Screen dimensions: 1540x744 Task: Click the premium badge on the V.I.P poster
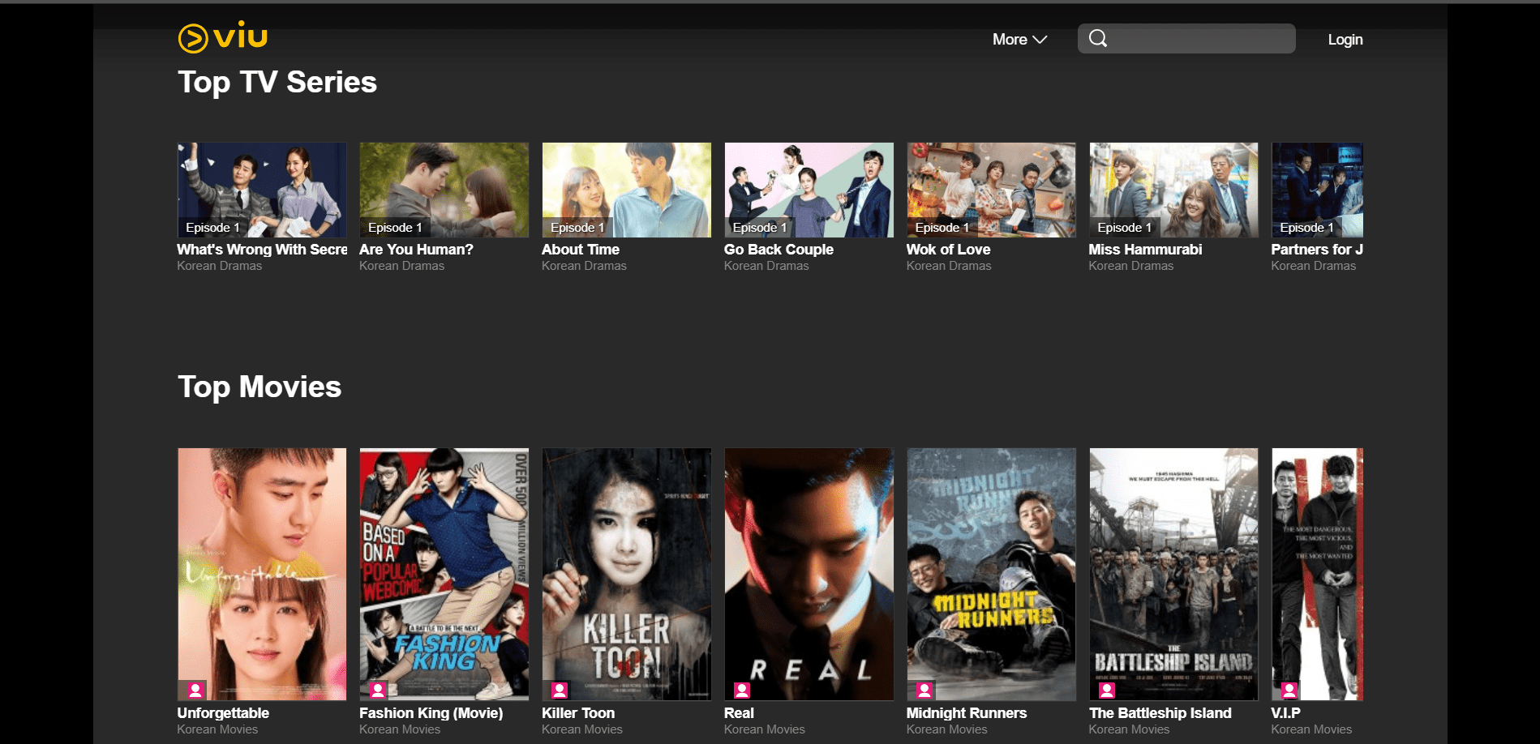click(x=1289, y=690)
